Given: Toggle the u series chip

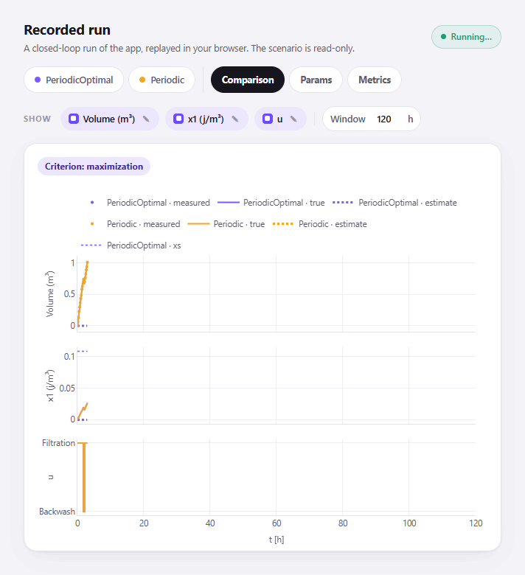Looking at the screenshot, I should [x=280, y=119].
